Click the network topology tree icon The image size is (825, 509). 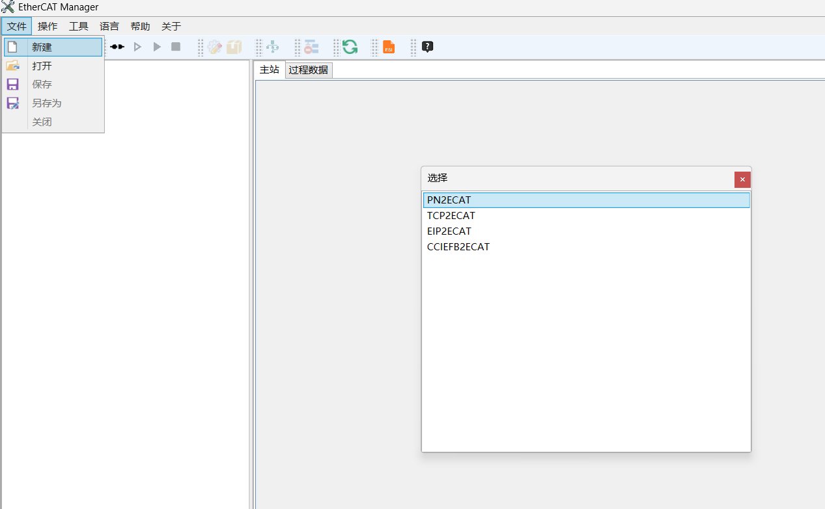(272, 47)
